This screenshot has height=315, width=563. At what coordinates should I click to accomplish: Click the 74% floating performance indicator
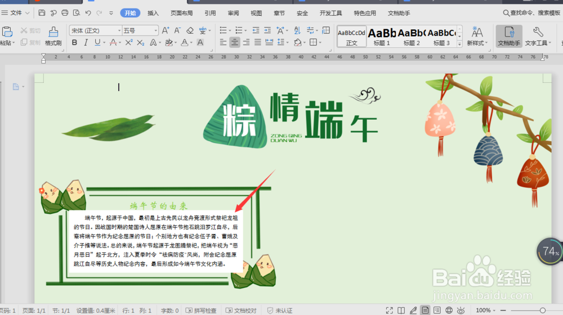pyautogui.click(x=549, y=251)
